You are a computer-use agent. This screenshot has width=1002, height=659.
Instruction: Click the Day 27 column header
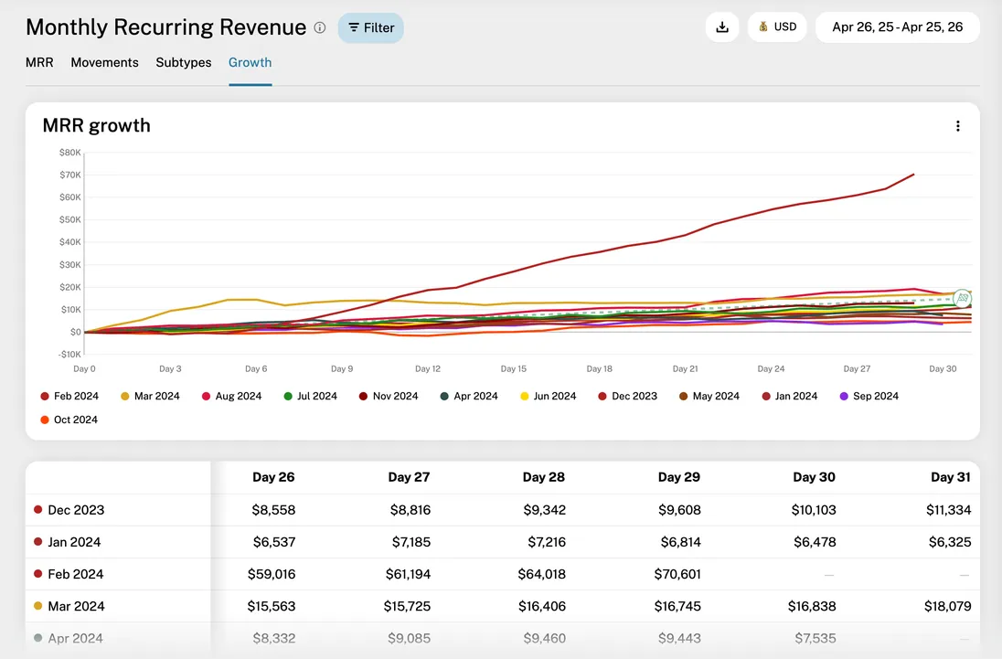(x=409, y=477)
